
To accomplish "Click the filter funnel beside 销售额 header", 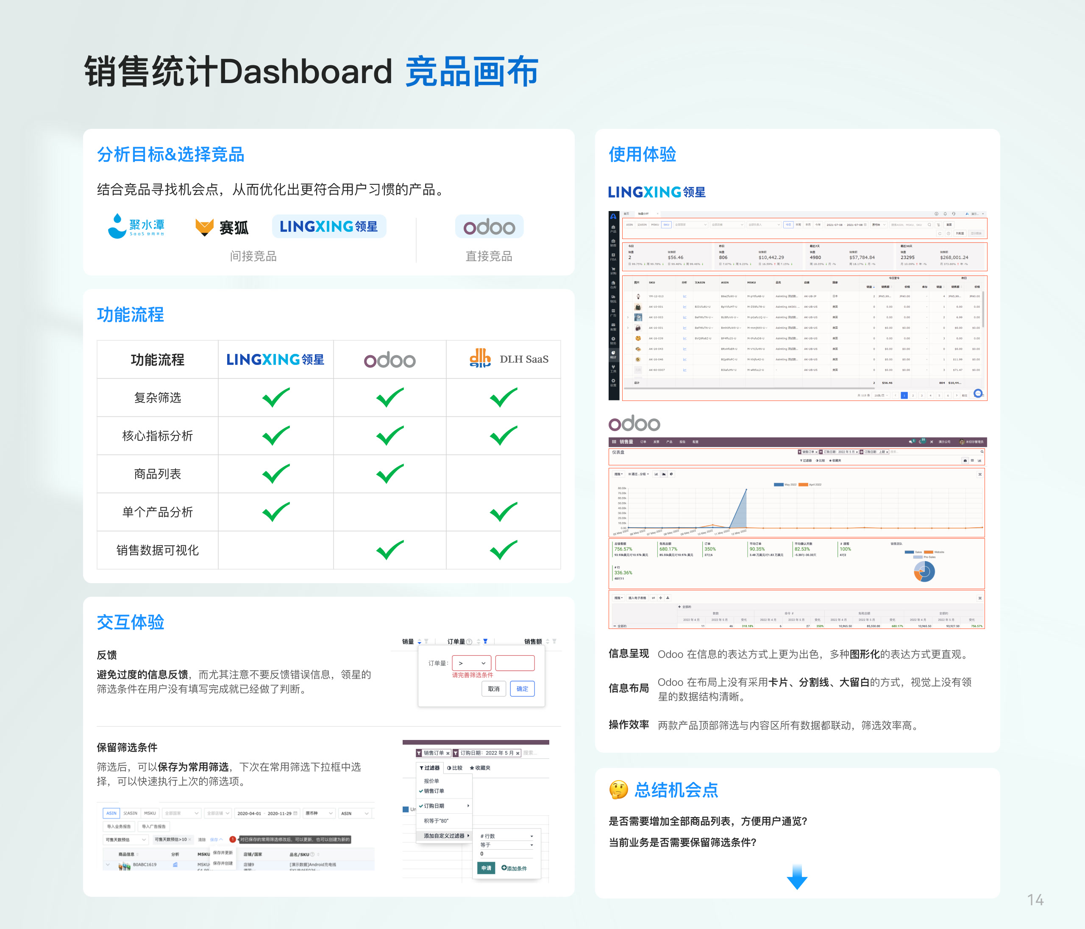I will [554, 641].
